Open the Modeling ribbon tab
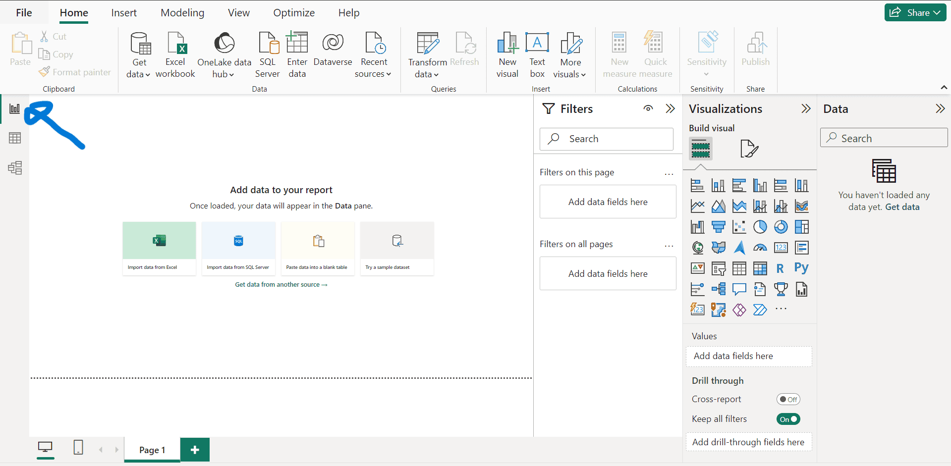951x466 pixels. (x=182, y=13)
